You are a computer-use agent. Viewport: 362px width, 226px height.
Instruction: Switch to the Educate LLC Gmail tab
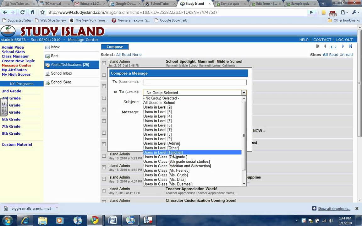click(x=90, y=3)
